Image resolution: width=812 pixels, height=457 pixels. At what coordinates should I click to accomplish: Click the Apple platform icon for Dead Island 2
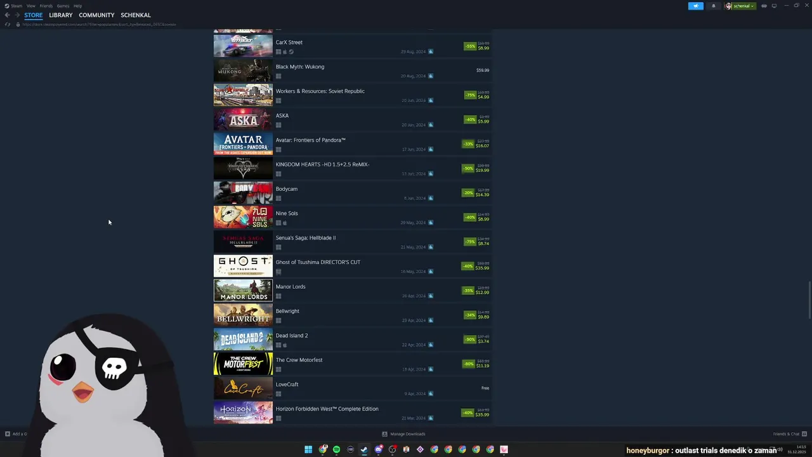tap(285, 345)
